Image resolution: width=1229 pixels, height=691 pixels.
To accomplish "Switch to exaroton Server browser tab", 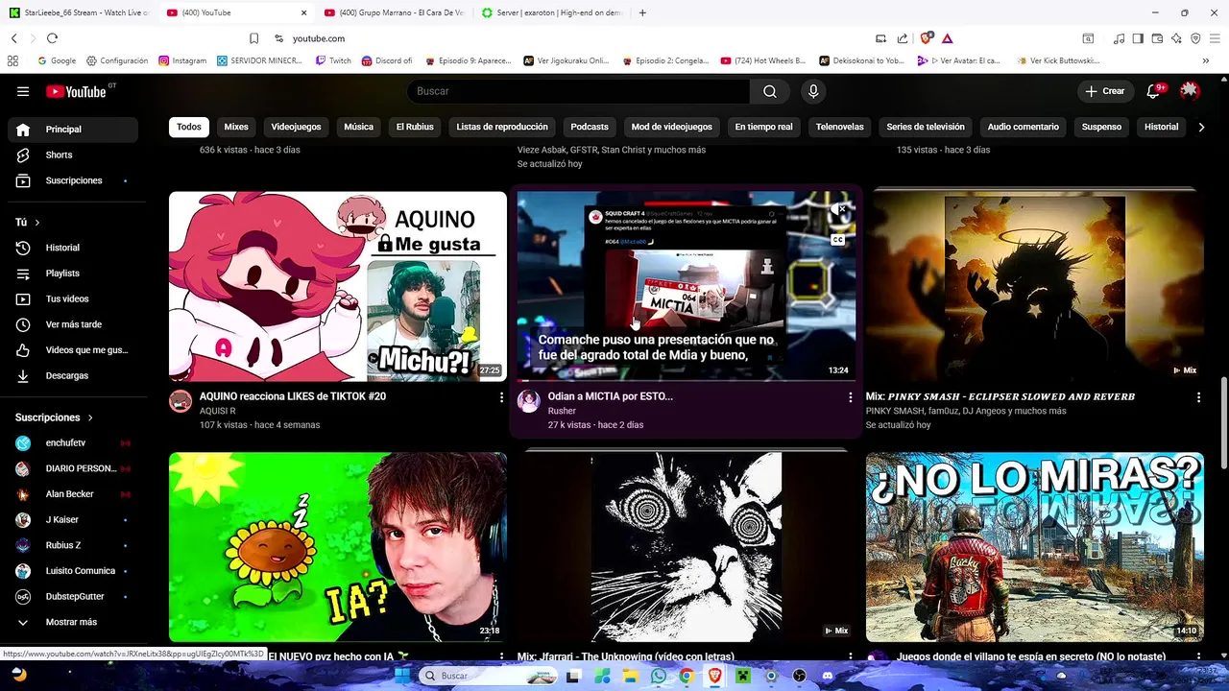I will (x=552, y=12).
